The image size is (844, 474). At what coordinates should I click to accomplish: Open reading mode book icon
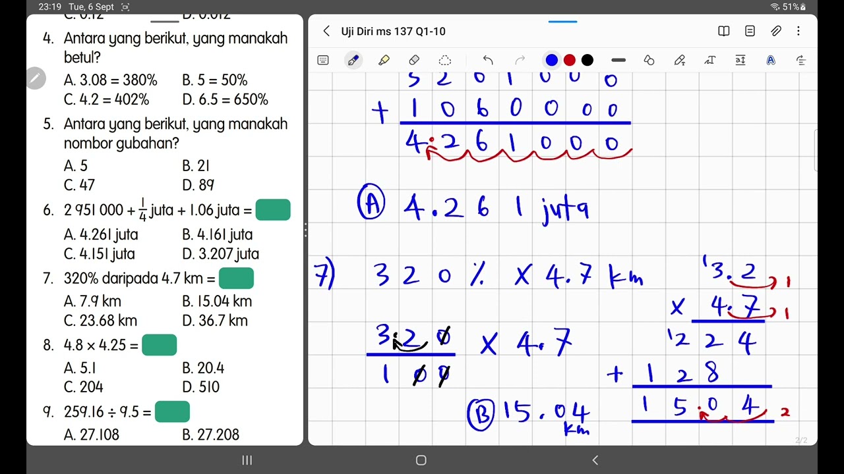point(723,31)
